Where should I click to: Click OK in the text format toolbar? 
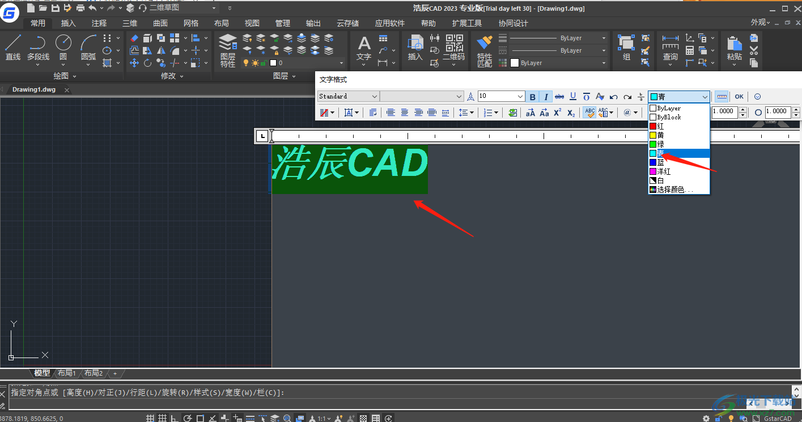click(x=739, y=97)
